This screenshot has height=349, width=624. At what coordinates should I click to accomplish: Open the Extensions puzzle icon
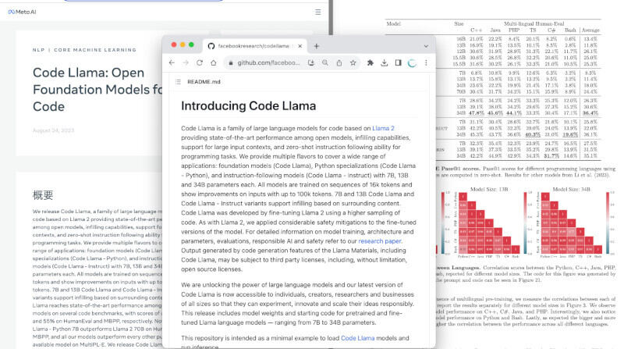pos(370,62)
